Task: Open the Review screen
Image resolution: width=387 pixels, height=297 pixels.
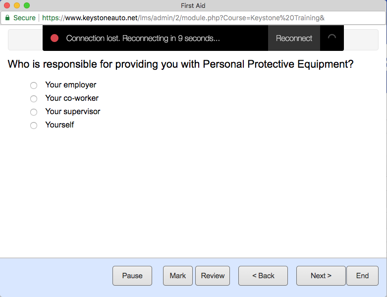Action: tap(213, 276)
